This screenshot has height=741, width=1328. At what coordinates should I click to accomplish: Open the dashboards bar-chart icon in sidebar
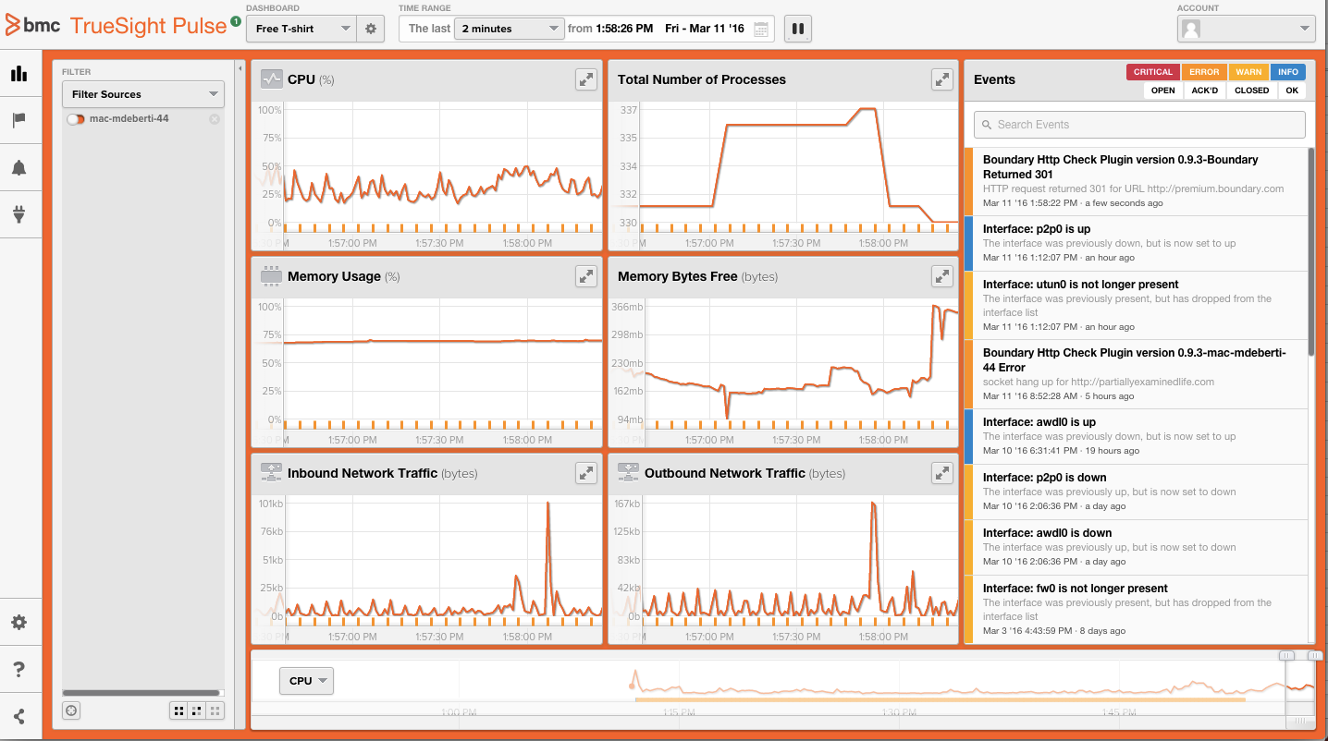click(x=18, y=74)
